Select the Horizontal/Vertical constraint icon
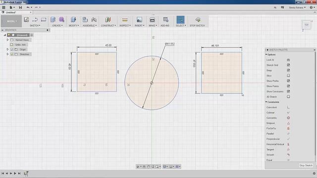The width and height of the screenshot is (317, 178). 288,144
